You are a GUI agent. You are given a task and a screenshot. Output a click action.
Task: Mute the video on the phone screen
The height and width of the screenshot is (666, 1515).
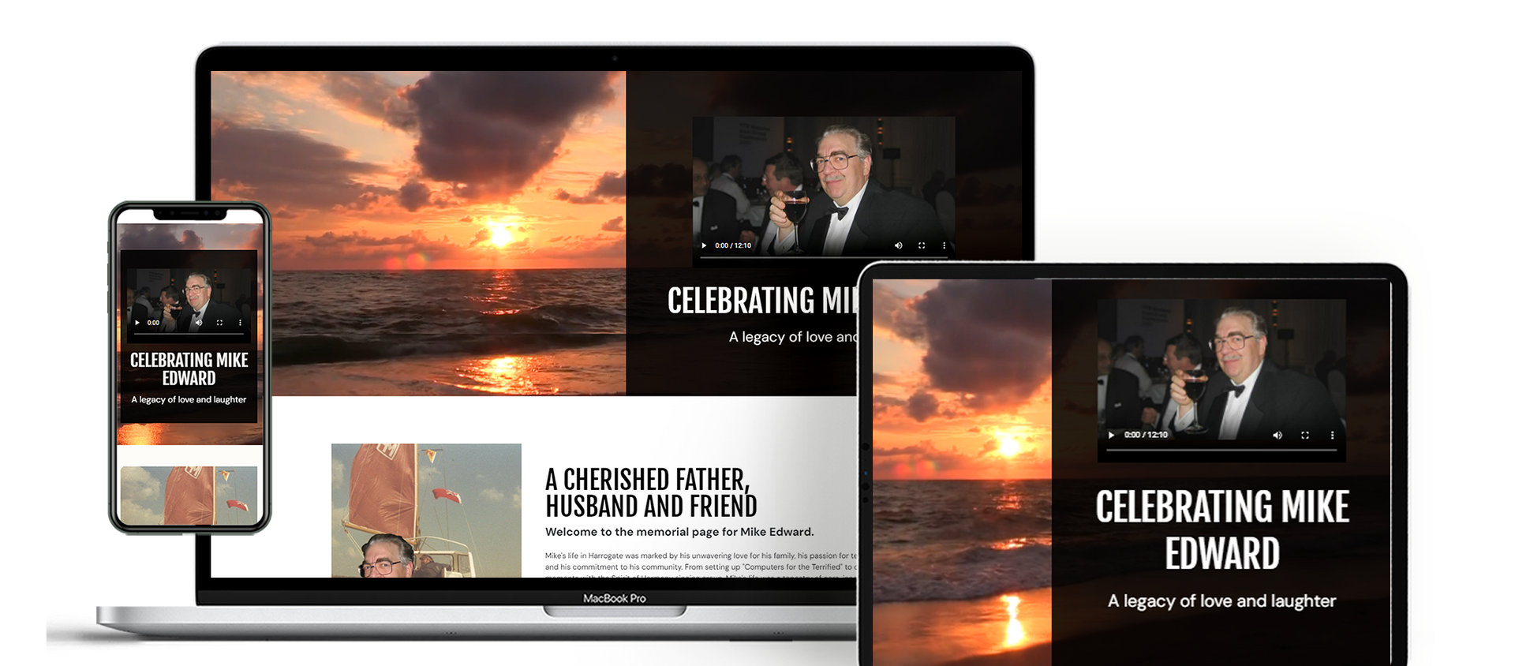(x=199, y=323)
